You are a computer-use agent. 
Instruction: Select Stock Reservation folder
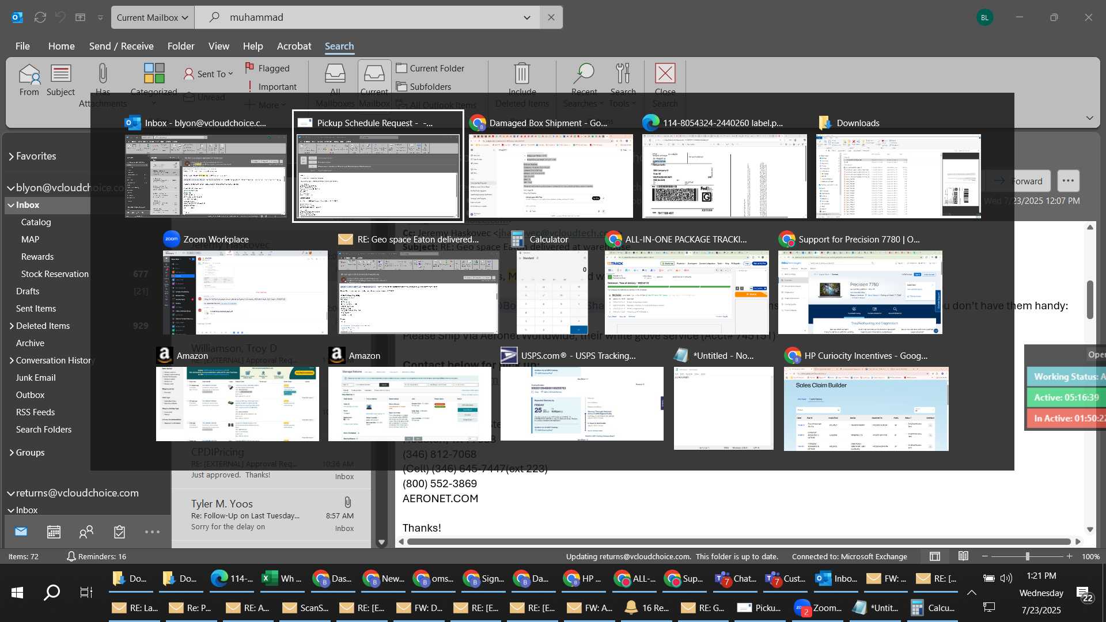point(55,274)
